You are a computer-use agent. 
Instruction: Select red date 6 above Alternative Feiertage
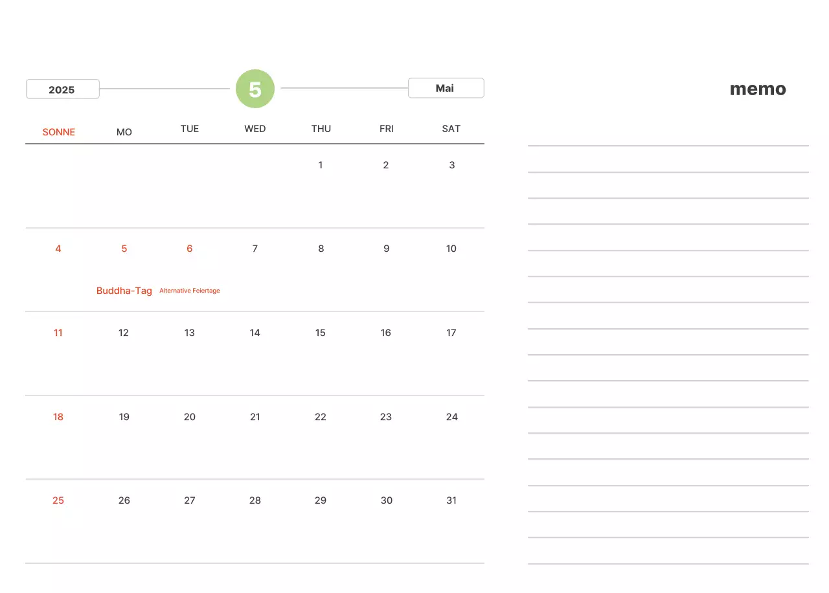190,249
